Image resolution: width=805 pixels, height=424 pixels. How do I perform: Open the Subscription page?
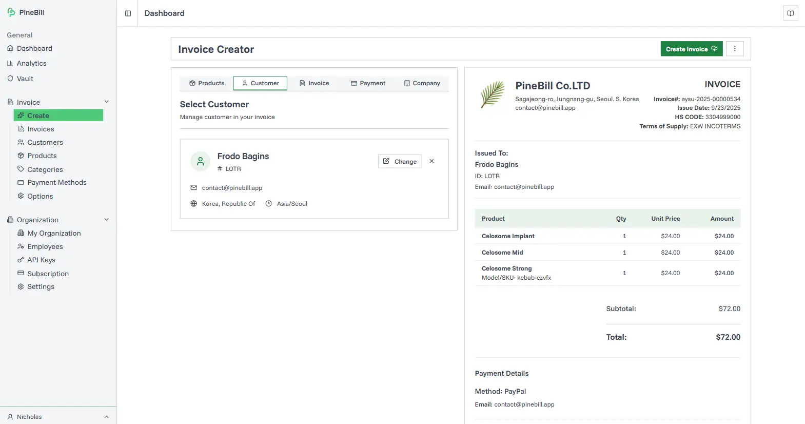pos(48,274)
